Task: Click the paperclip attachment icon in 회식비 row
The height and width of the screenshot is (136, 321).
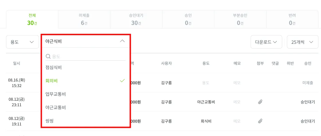Action: [x=260, y=121]
